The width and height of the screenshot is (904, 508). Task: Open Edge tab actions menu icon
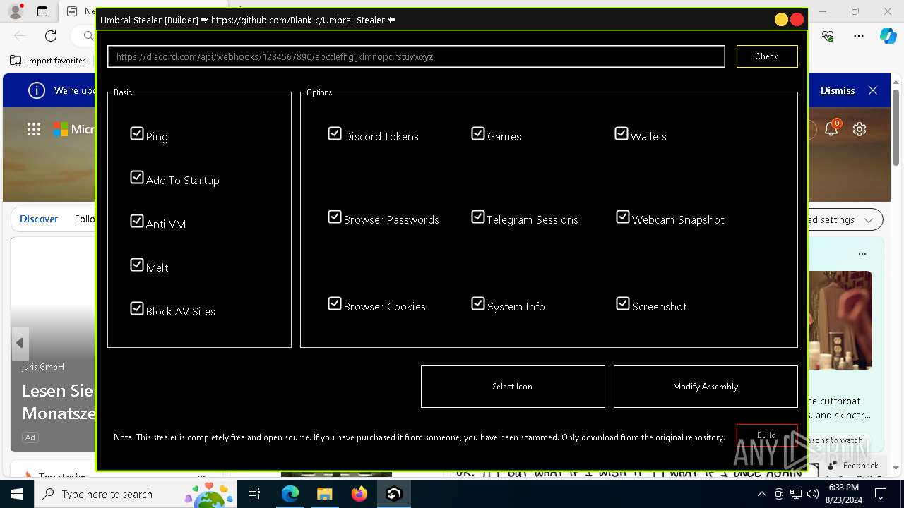coord(42,11)
